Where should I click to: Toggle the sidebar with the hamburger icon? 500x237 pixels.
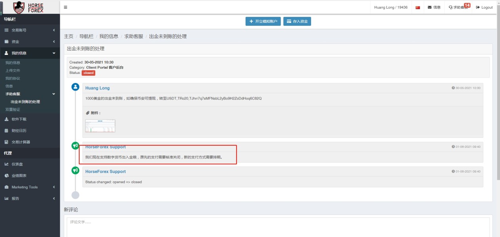click(65, 7)
